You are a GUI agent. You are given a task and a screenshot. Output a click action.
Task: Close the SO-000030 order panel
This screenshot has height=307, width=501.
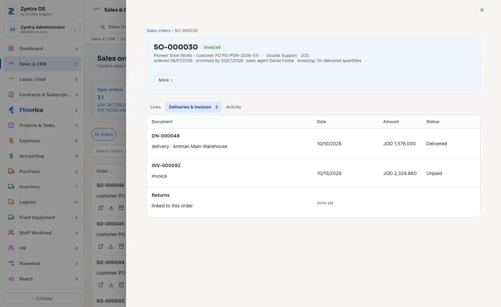(482, 10)
